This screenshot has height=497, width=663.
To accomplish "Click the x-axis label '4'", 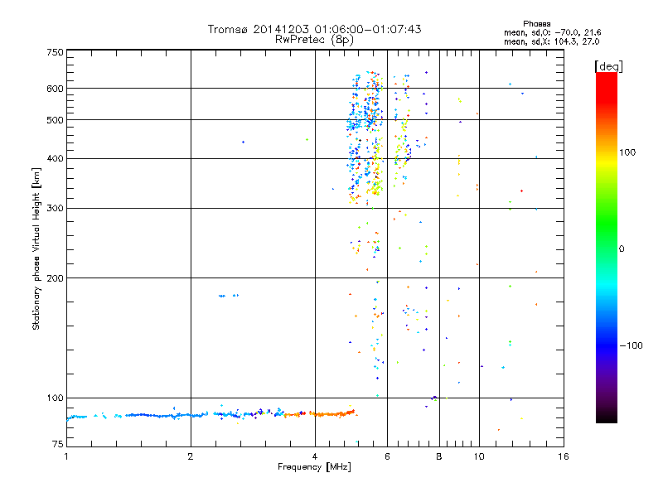I will (315, 456).
